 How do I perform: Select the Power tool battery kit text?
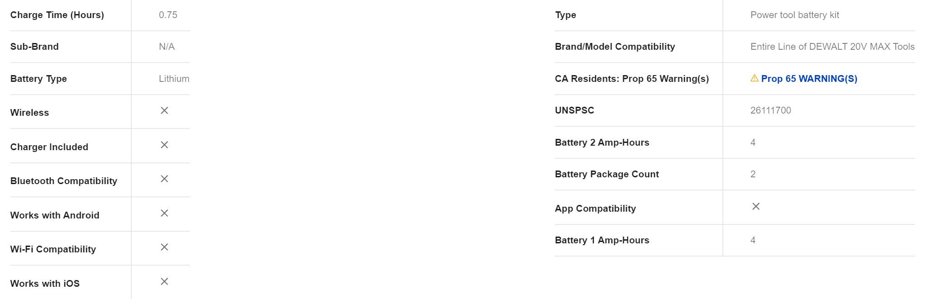point(794,15)
